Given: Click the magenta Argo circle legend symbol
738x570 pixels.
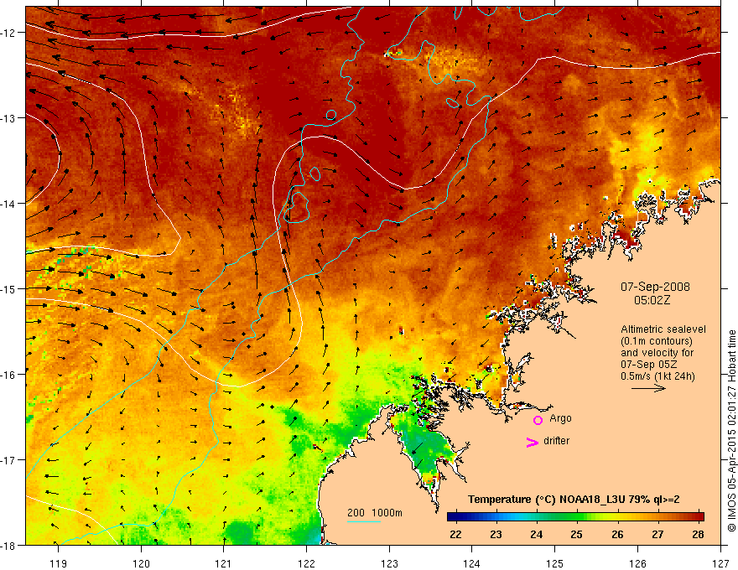Looking at the screenshot, I should (x=538, y=420).
